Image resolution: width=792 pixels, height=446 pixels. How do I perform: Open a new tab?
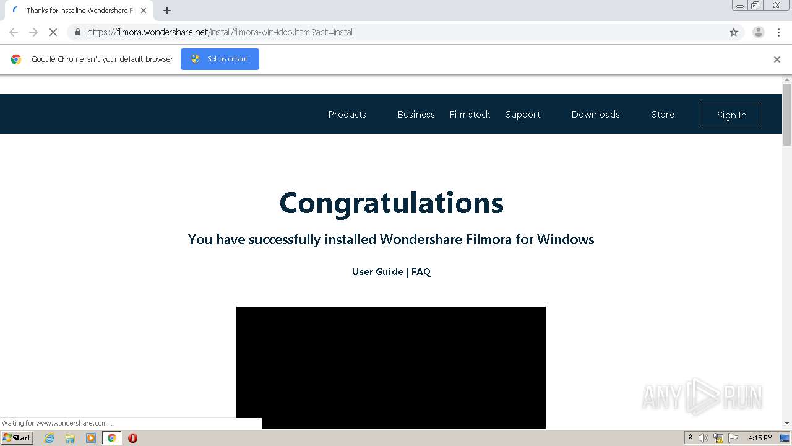(x=167, y=11)
